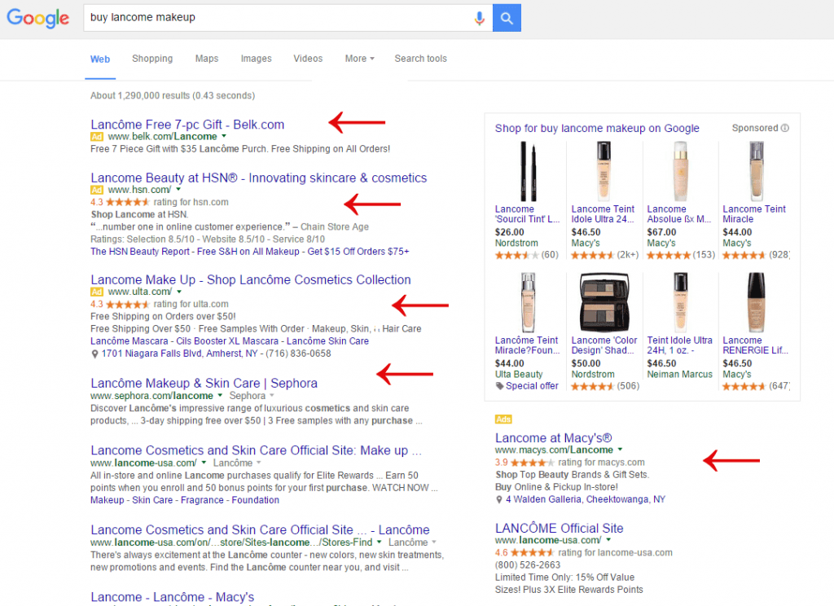The width and height of the screenshot is (834, 606).
Task: Click the blue search magnifier button
Action: pos(507,18)
